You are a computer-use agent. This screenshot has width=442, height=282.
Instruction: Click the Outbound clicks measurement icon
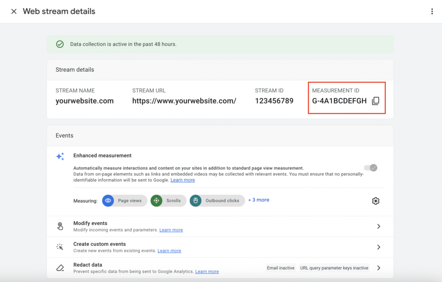click(196, 201)
